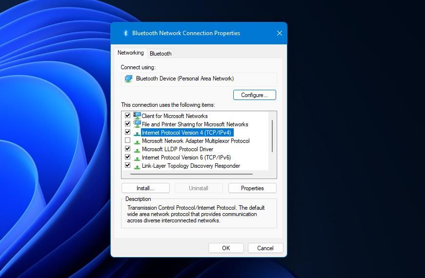Enable Microsoft Network Adapter Multiplexor Protocol checkbox

point(127,140)
